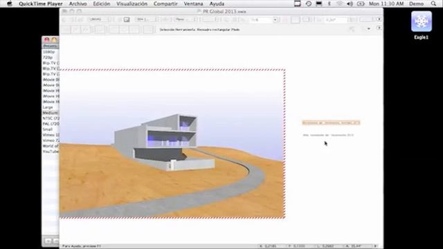Select Small preset in background window
This screenshot has width=443, height=249.
pos(51,129)
